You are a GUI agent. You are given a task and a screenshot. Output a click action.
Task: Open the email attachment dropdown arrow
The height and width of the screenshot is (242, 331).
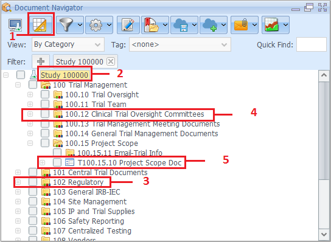pyautogui.click(x=255, y=25)
